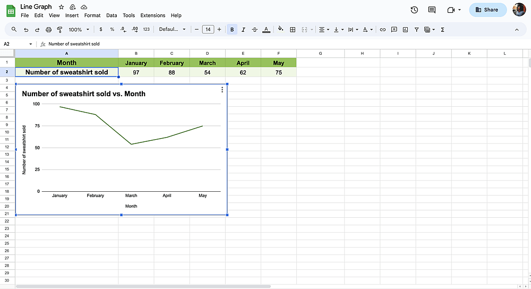Viewport: 531px width, 289px height.
Task: Format as percent
Action: click(112, 29)
